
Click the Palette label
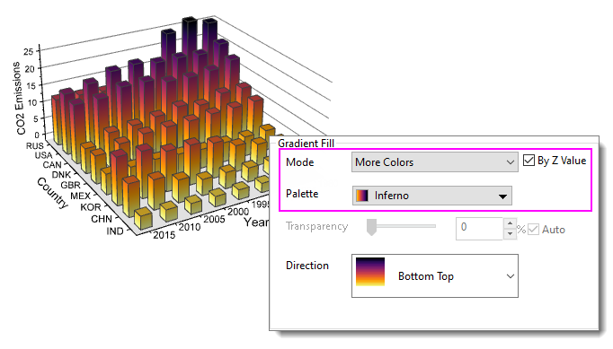(302, 194)
